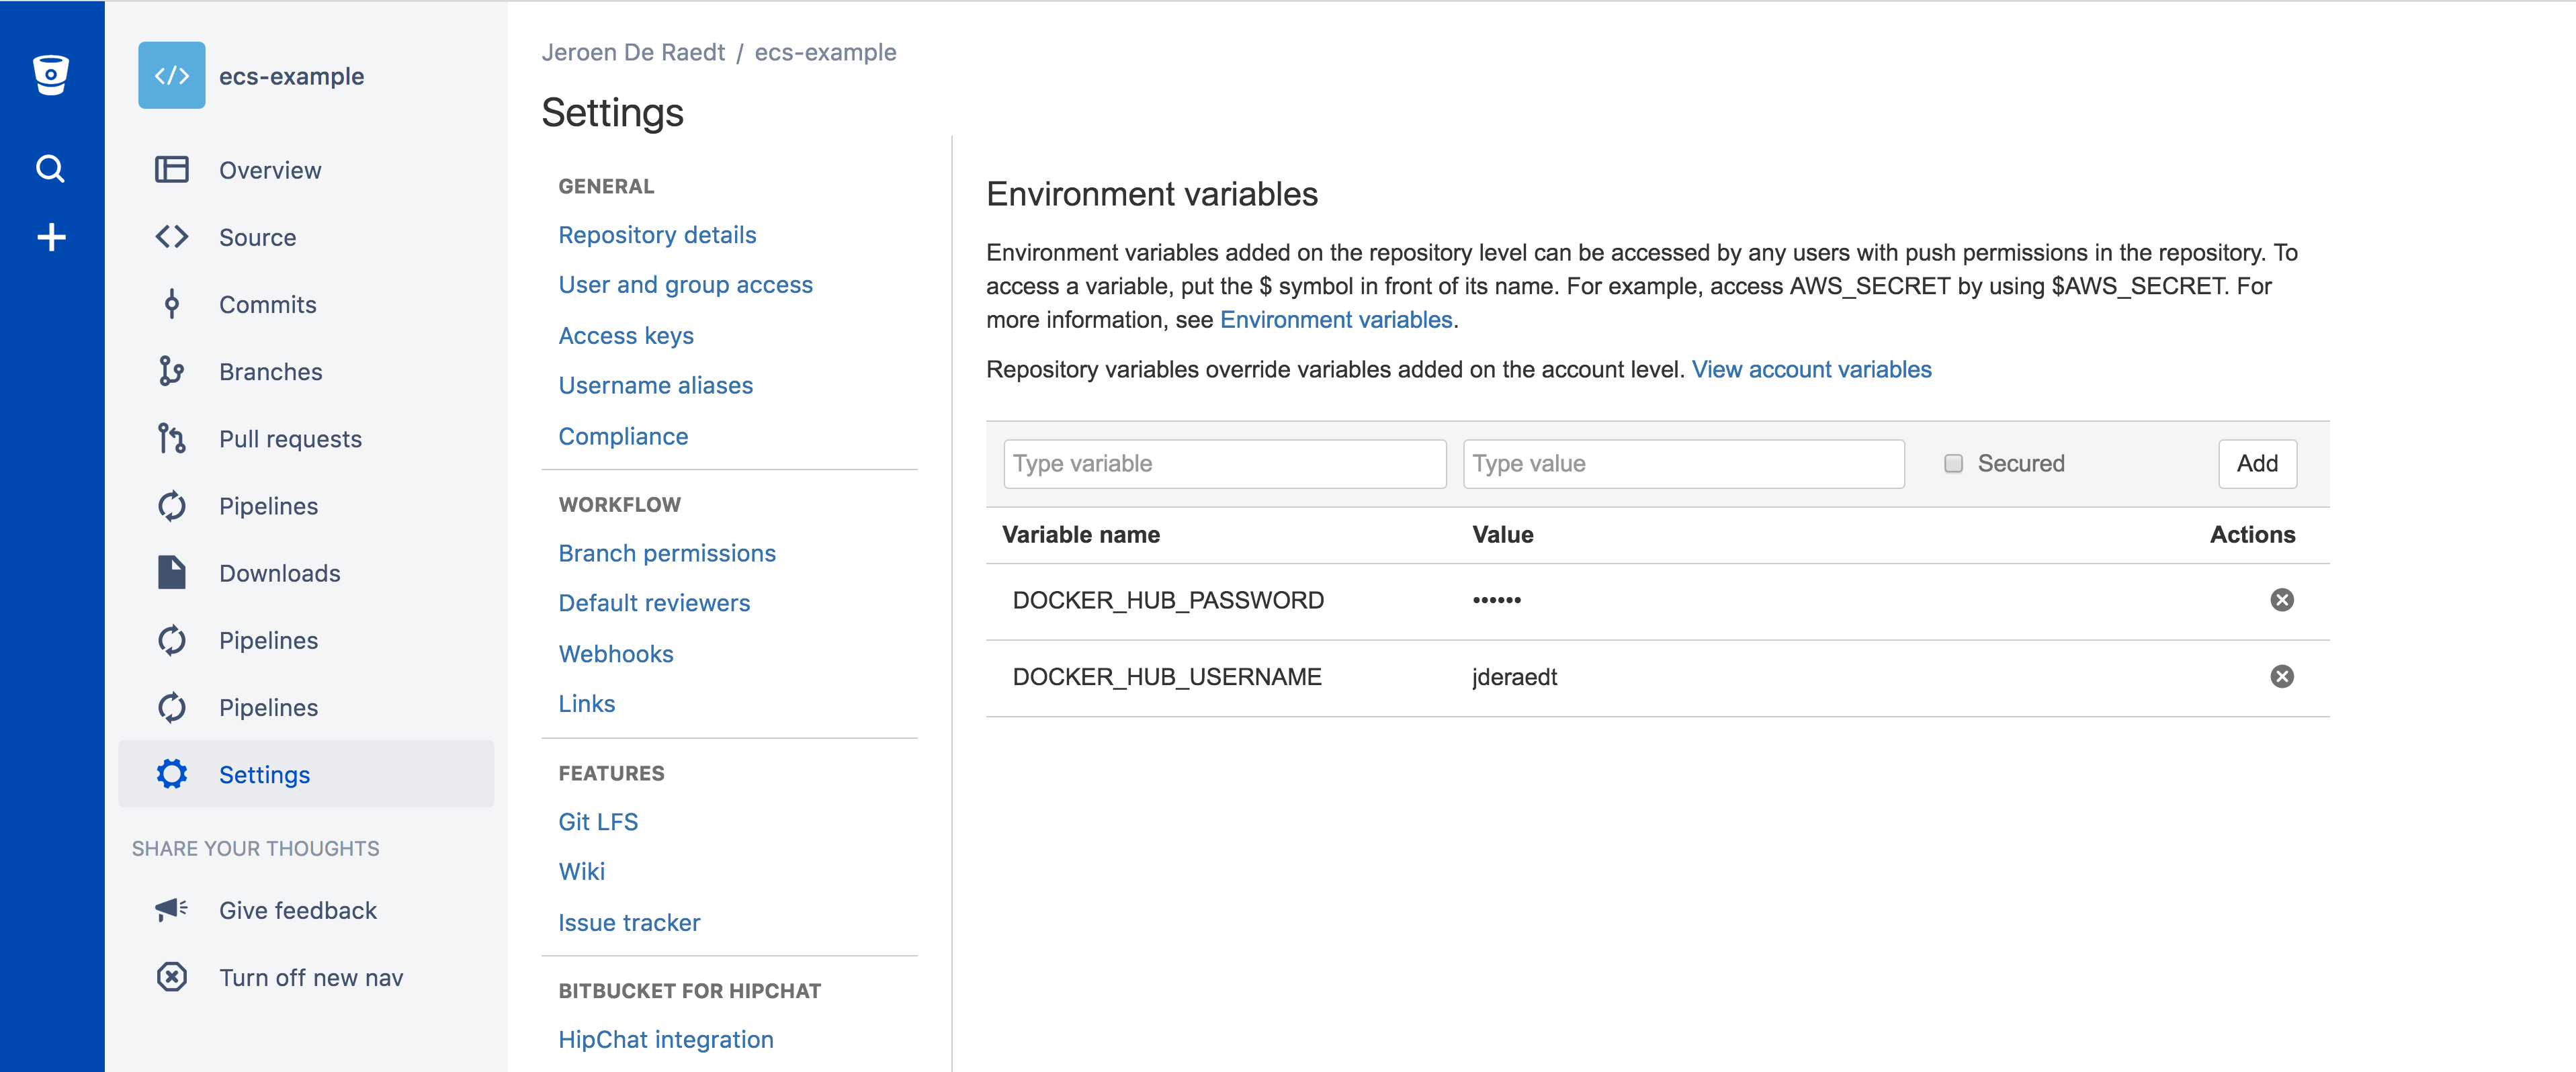Click the Downloads file icon
This screenshot has height=1072, width=2576.
(172, 572)
